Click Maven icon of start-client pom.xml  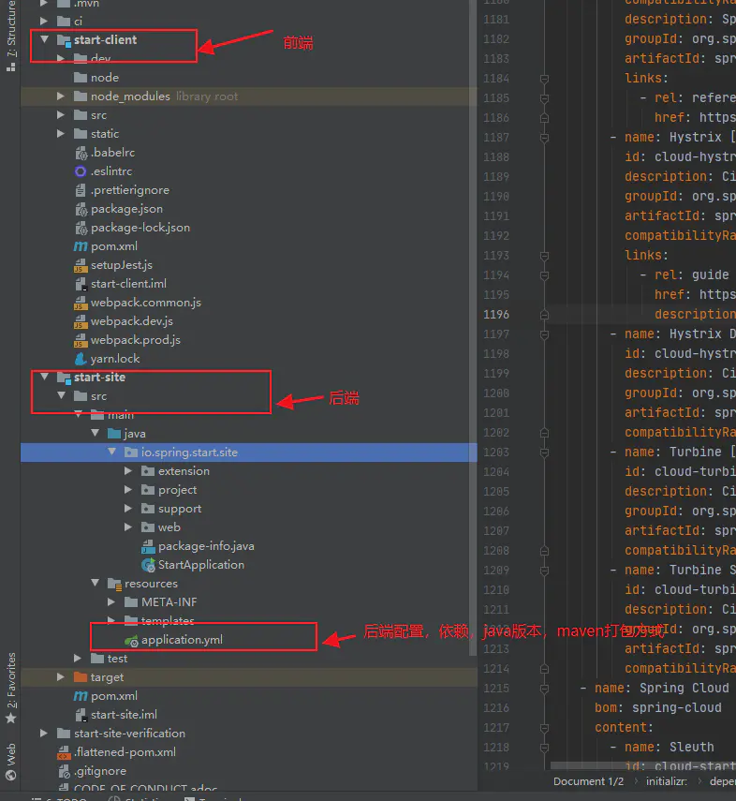click(x=81, y=246)
